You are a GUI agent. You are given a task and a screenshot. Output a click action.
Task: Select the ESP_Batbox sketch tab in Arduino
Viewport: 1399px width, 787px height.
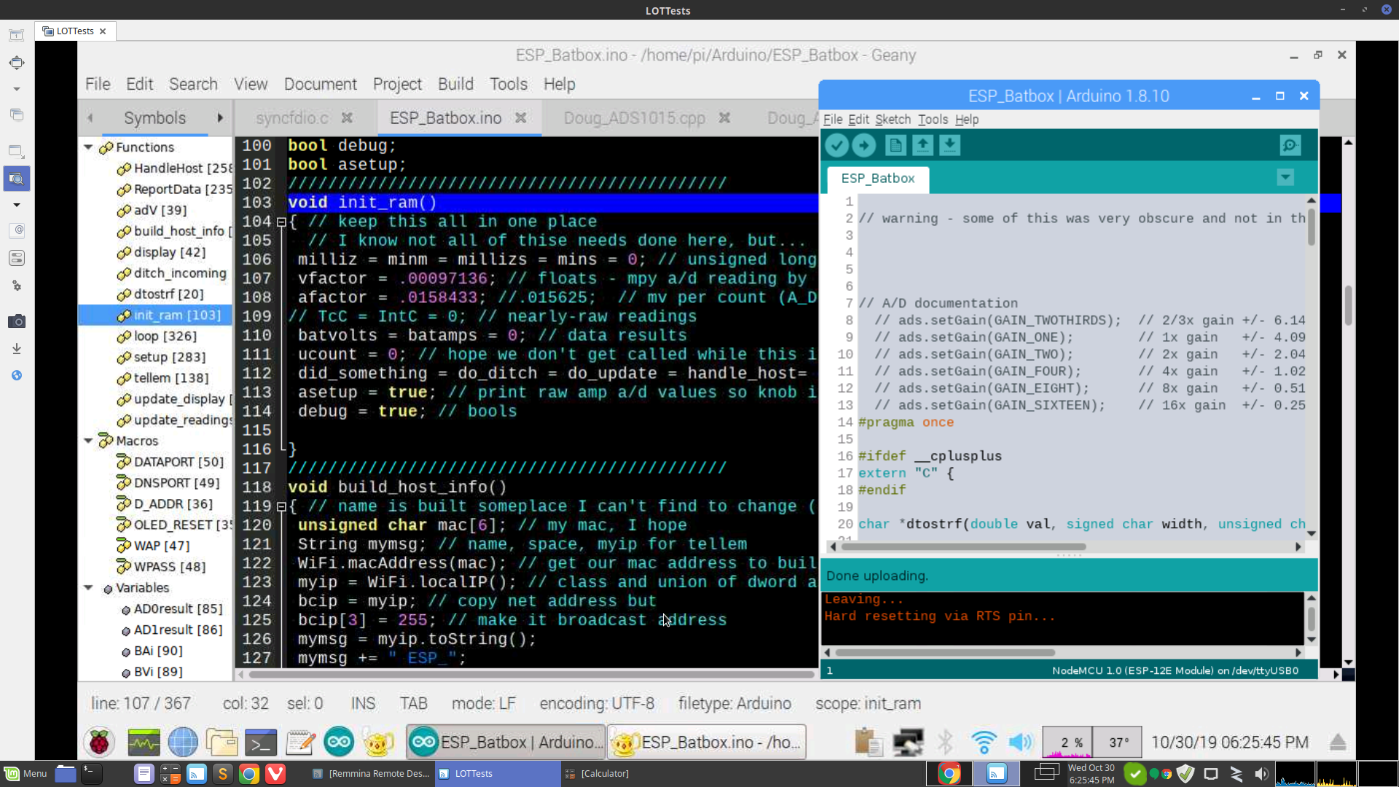click(x=877, y=179)
